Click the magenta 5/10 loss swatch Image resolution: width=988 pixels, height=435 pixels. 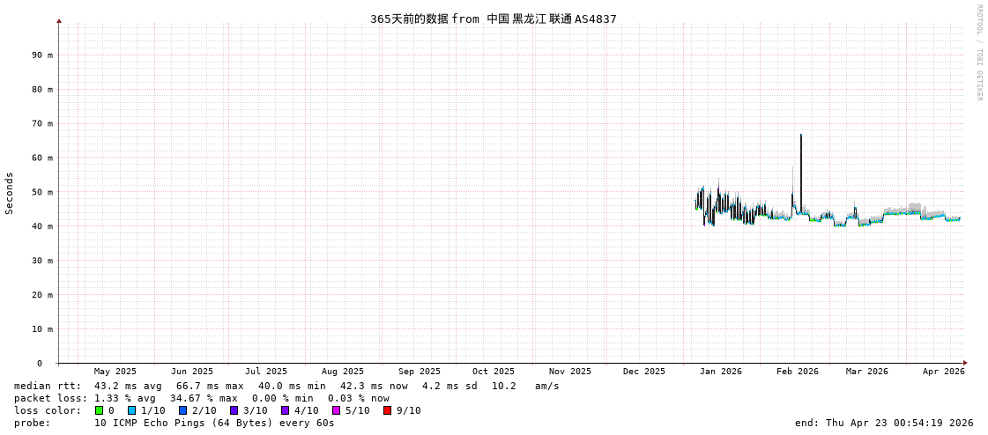(x=336, y=410)
